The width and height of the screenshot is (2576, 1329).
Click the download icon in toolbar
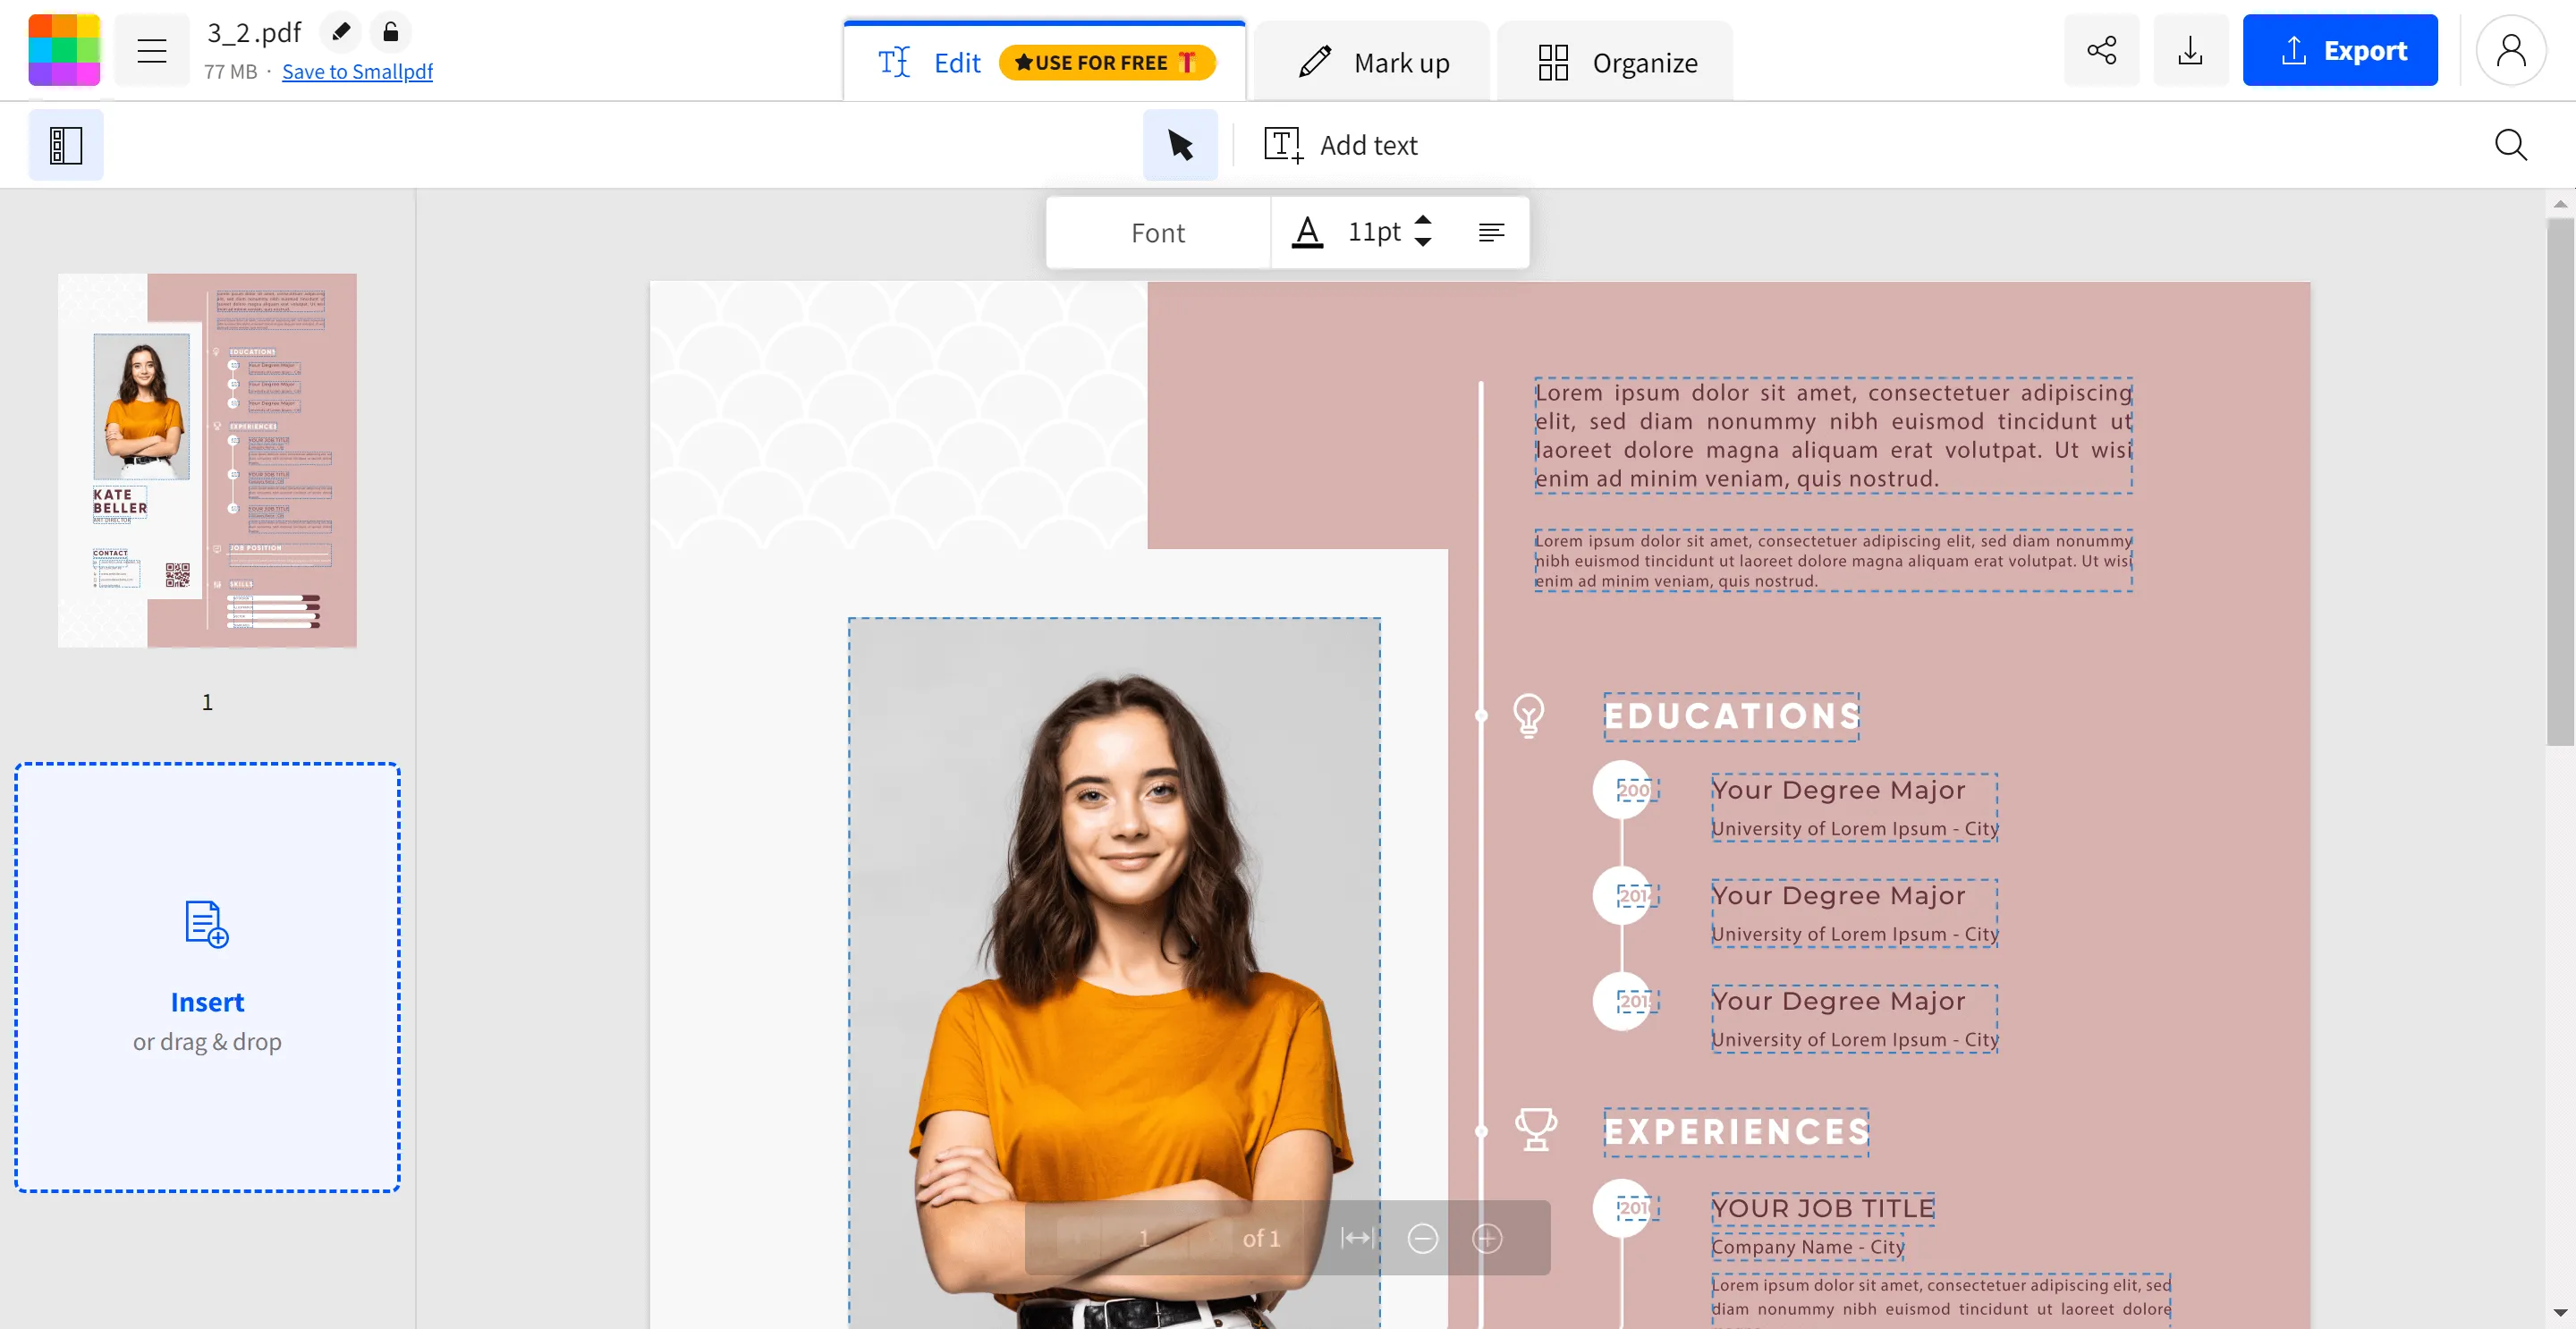tap(2191, 49)
